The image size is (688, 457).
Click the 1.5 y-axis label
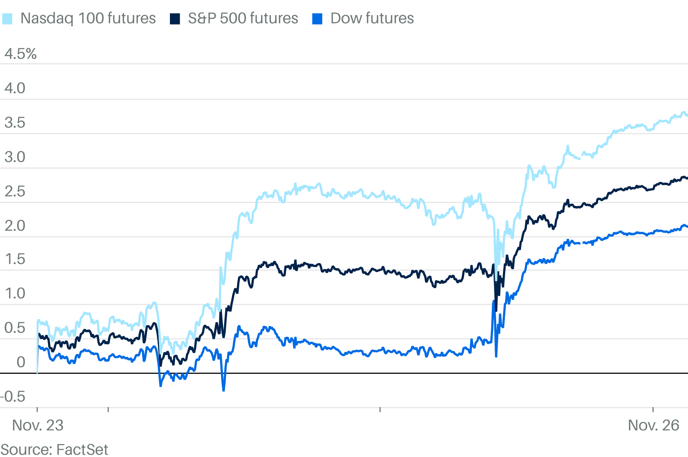[15, 259]
